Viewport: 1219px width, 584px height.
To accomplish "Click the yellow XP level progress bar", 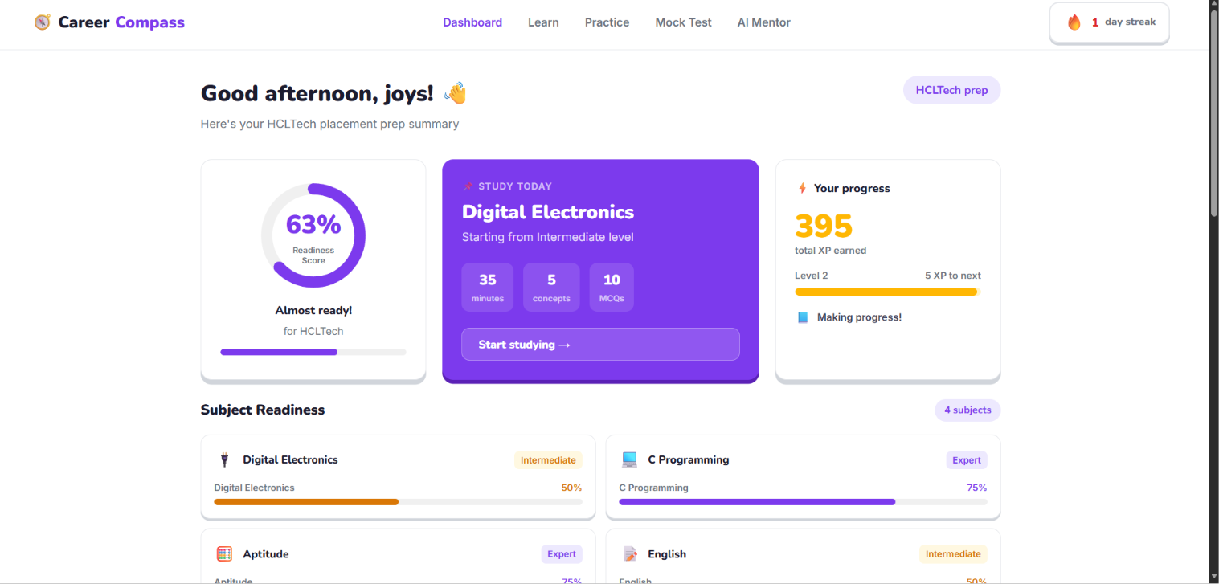I will click(x=888, y=292).
